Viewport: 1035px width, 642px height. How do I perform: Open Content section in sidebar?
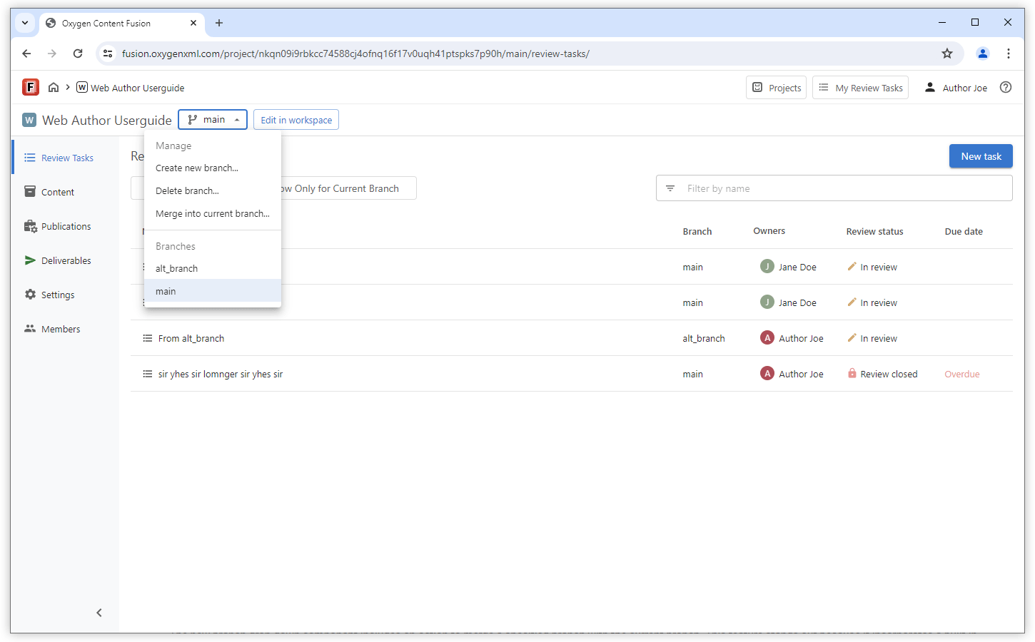(66, 192)
